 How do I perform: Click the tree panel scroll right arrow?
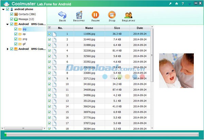(x=45, y=128)
